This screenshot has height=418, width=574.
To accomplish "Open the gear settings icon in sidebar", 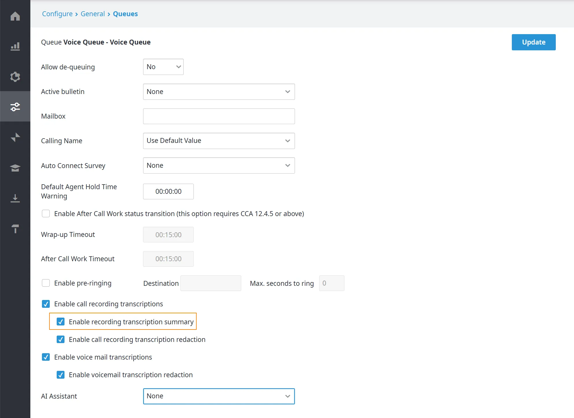I will click(15, 77).
